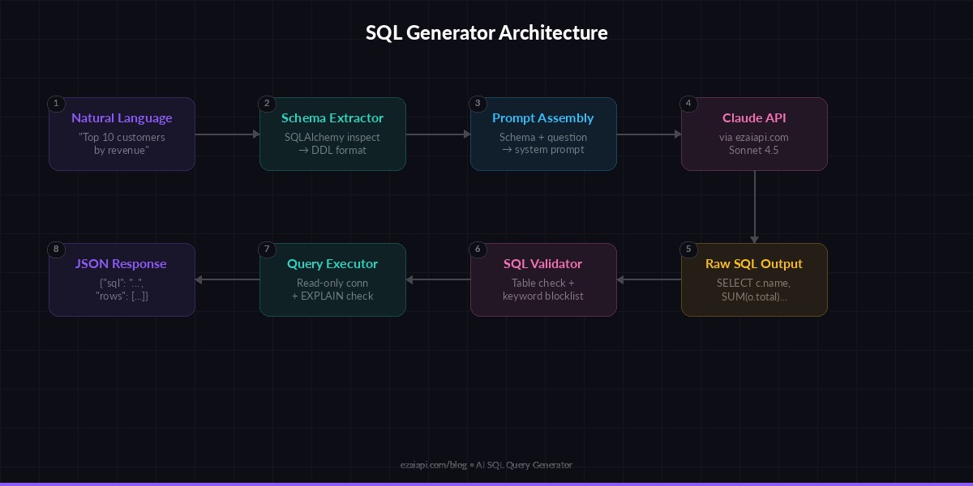Click the step 3 badge on Prompt Assembly

478,104
